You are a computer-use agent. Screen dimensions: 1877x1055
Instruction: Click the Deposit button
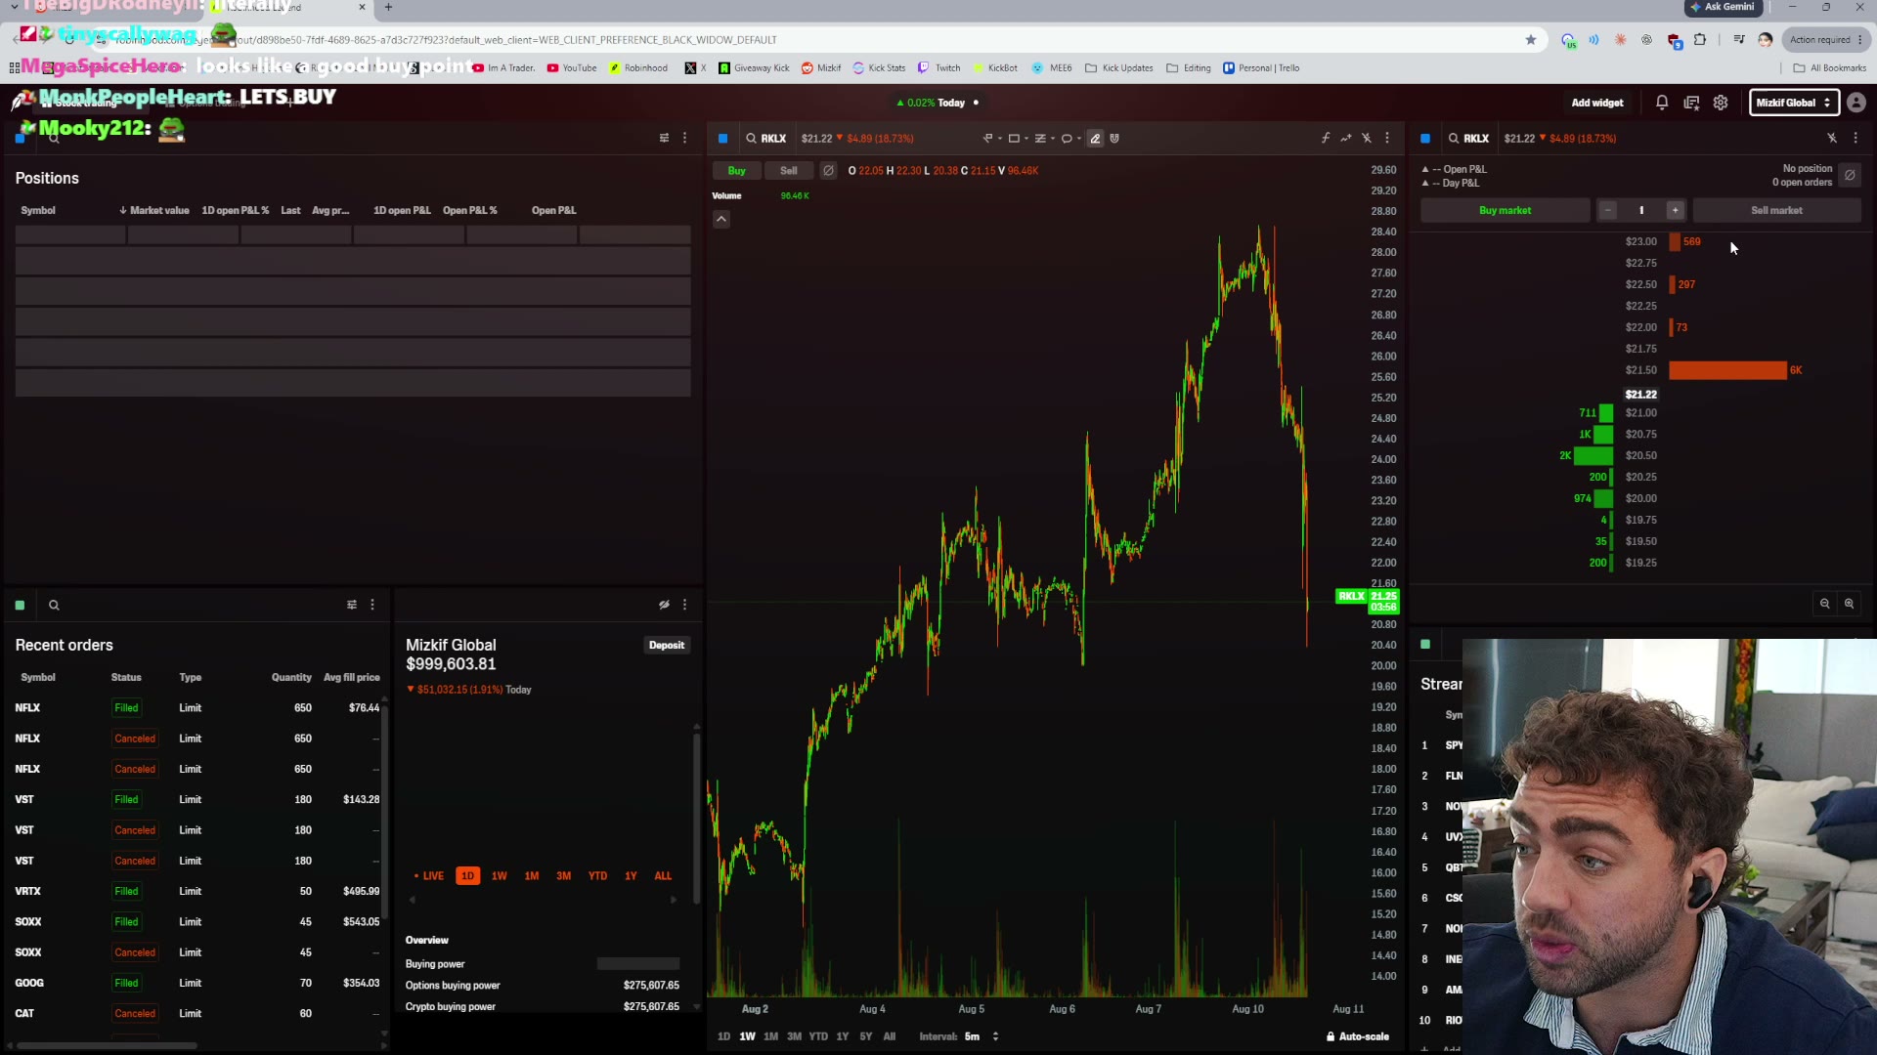click(667, 646)
